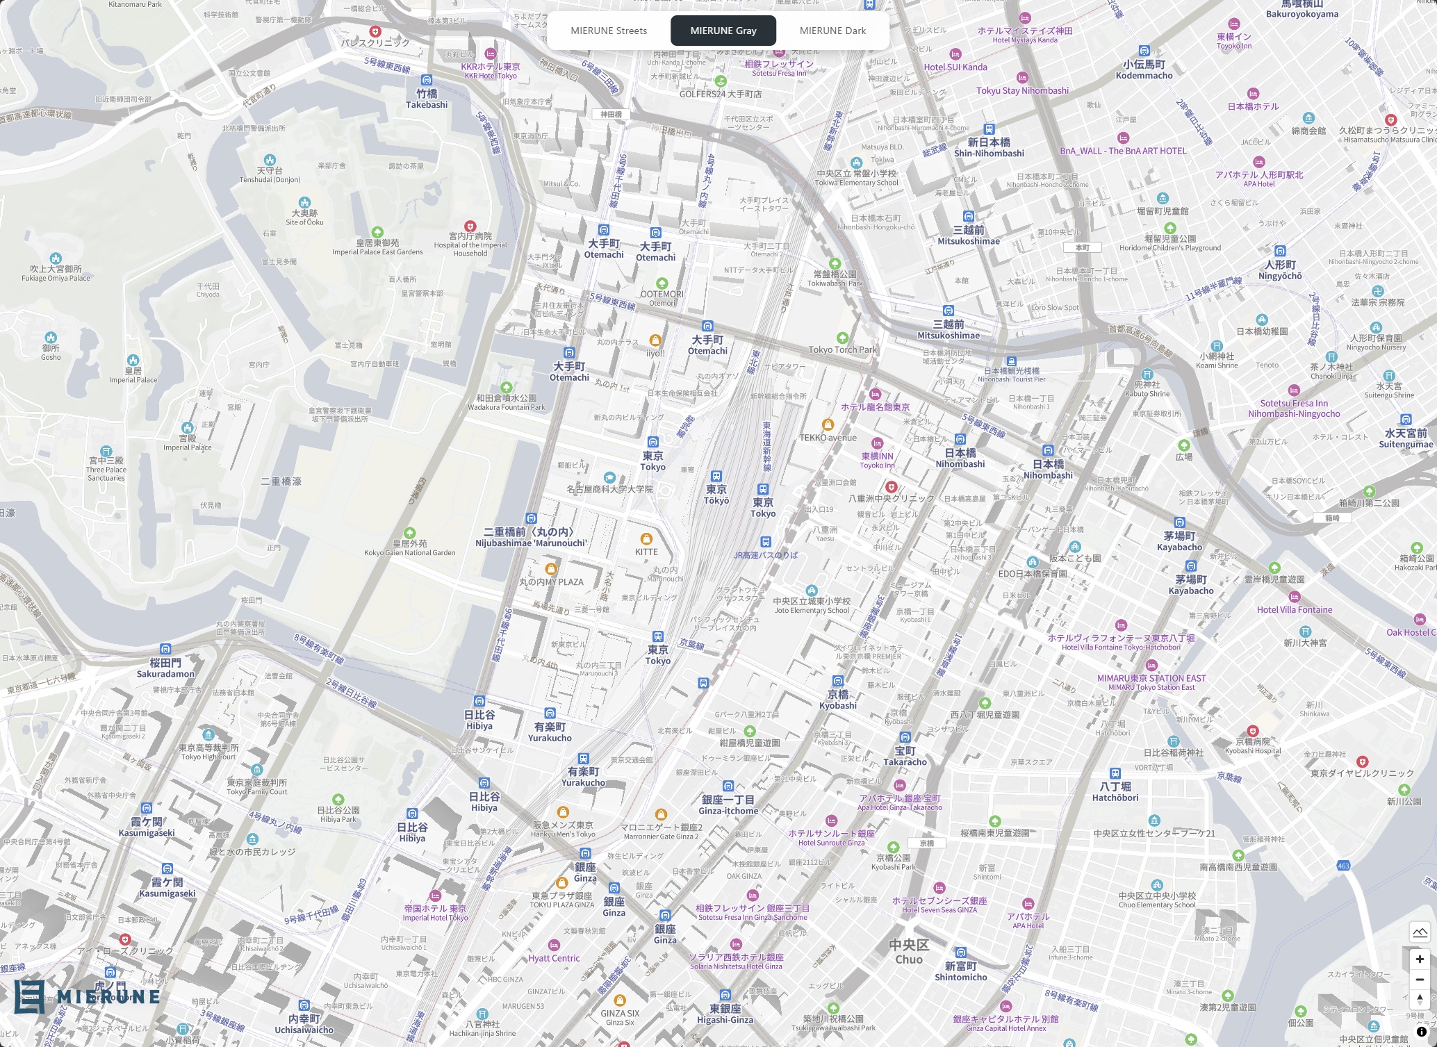Click the Kyobashi Hospital red marker

[1253, 731]
